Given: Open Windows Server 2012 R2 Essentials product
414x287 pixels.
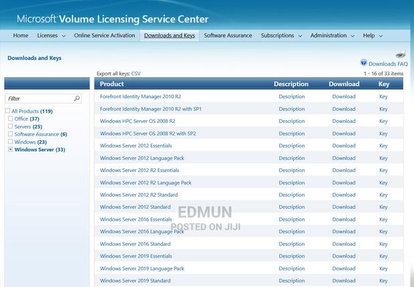Looking at the screenshot, I should click(140, 170).
